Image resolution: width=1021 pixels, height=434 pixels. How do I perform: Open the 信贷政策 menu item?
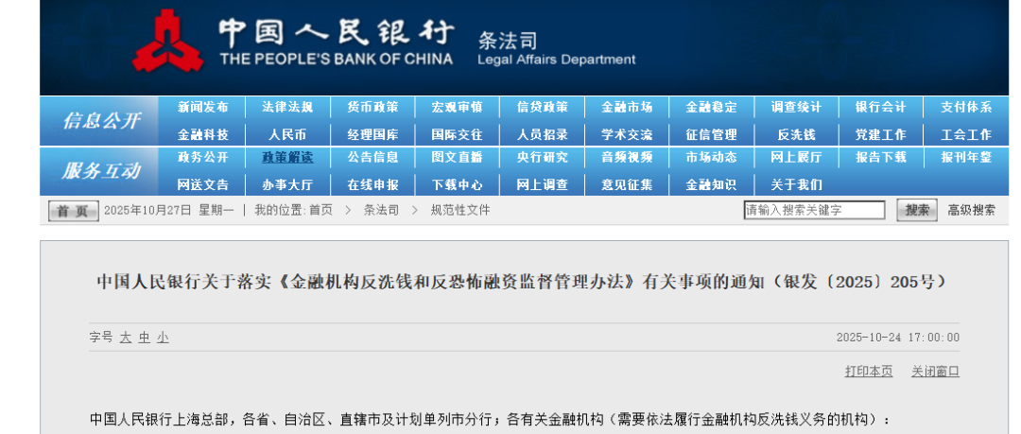point(543,108)
